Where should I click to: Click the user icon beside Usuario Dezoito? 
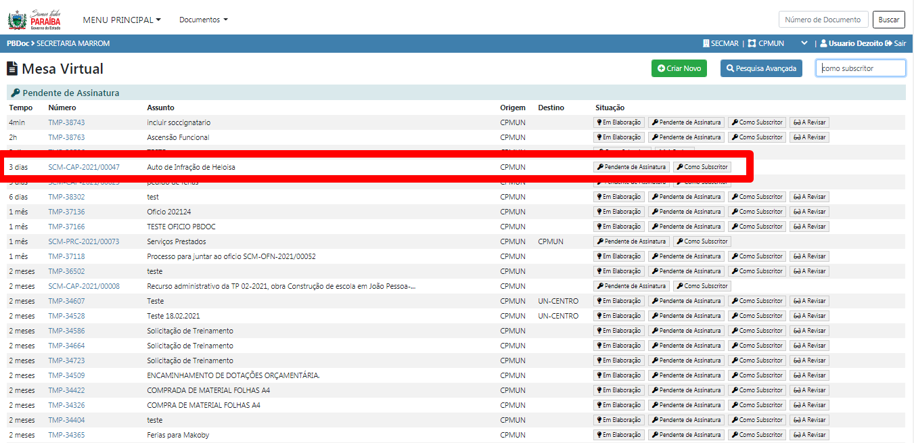(823, 43)
